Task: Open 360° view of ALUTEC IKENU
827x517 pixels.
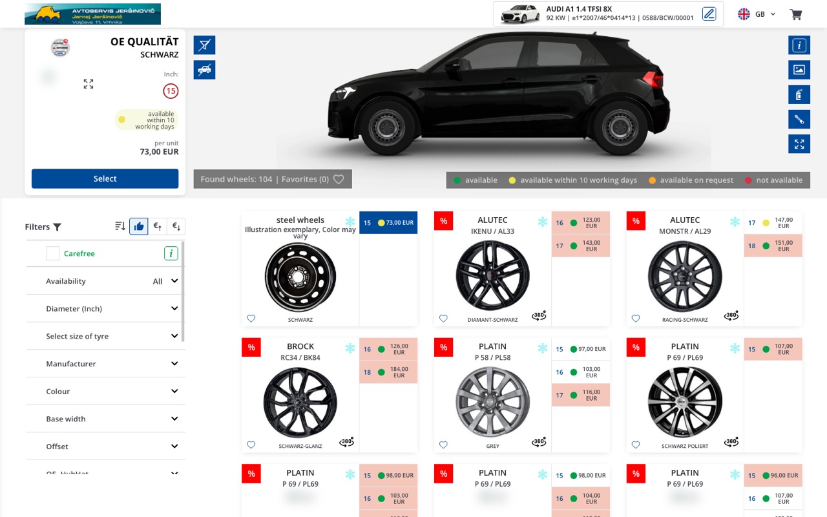Action: 539,315
